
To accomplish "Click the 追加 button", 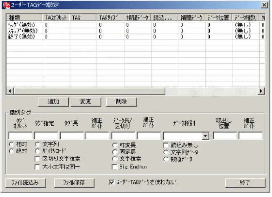I will tap(53, 102).
